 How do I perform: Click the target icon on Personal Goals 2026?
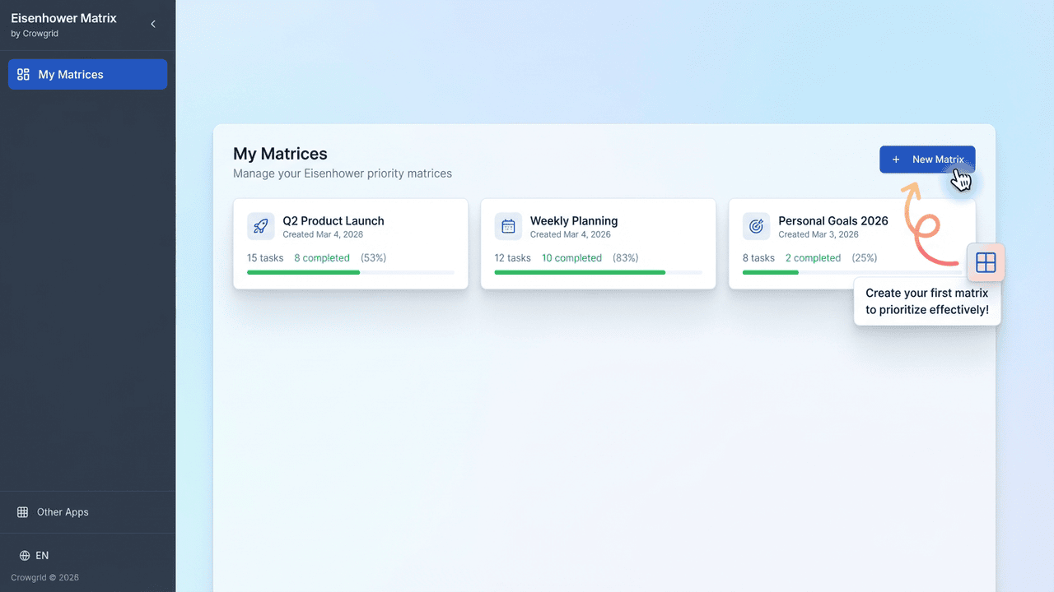pos(756,226)
